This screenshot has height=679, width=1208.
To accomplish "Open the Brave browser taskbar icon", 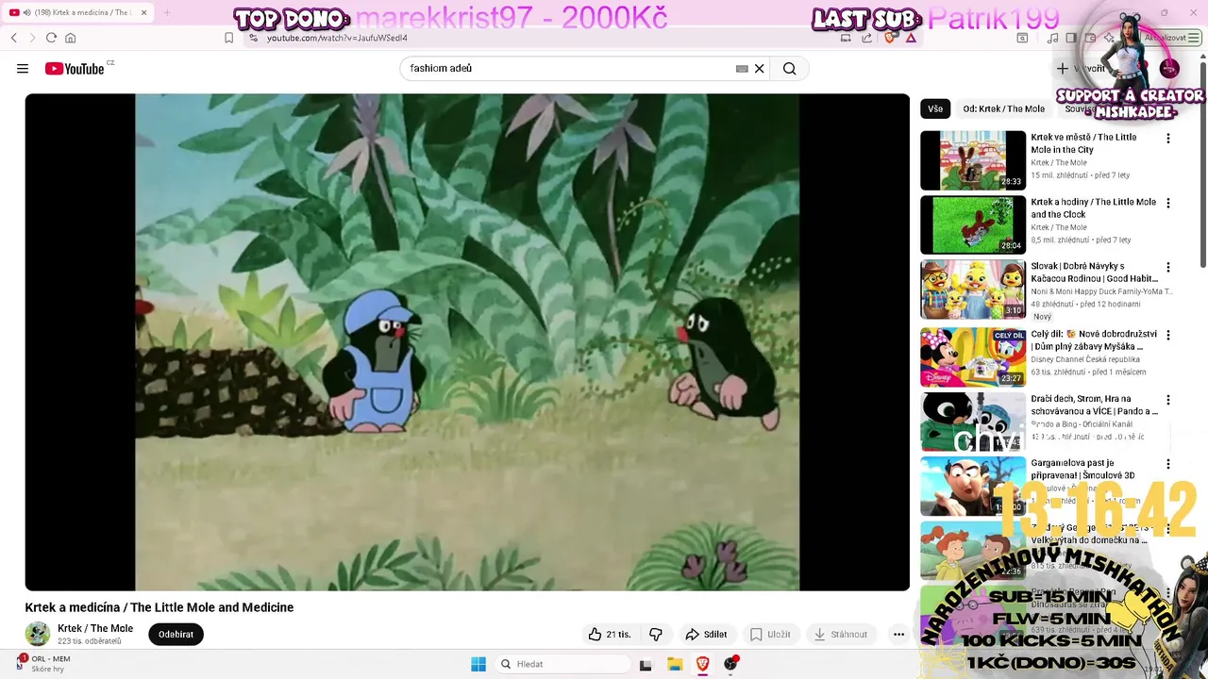I will 703,664.
